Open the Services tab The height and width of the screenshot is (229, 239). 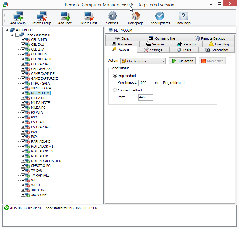tap(155, 44)
